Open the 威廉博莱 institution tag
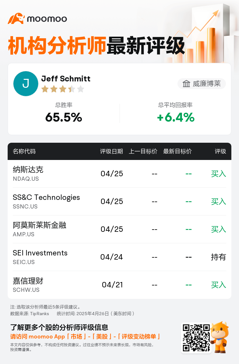This screenshot has height=364, width=239. point(202,84)
